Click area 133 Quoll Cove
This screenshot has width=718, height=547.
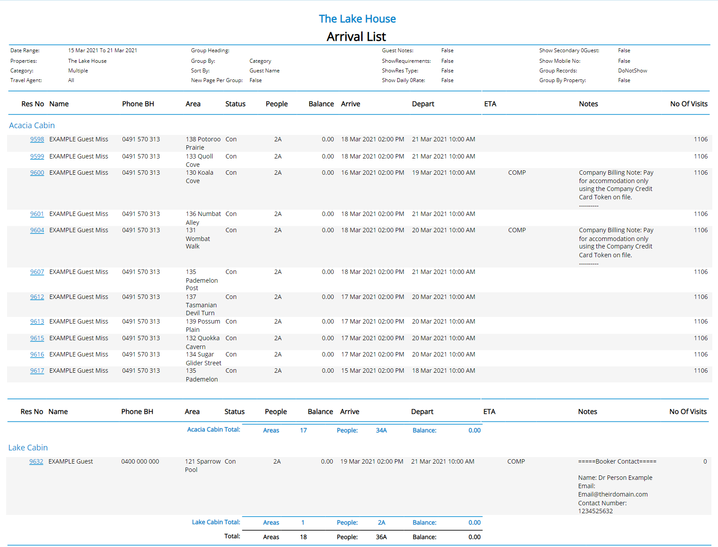pos(199,160)
